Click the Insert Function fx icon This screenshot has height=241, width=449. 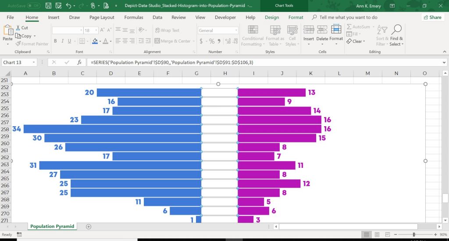pyautogui.click(x=79, y=62)
